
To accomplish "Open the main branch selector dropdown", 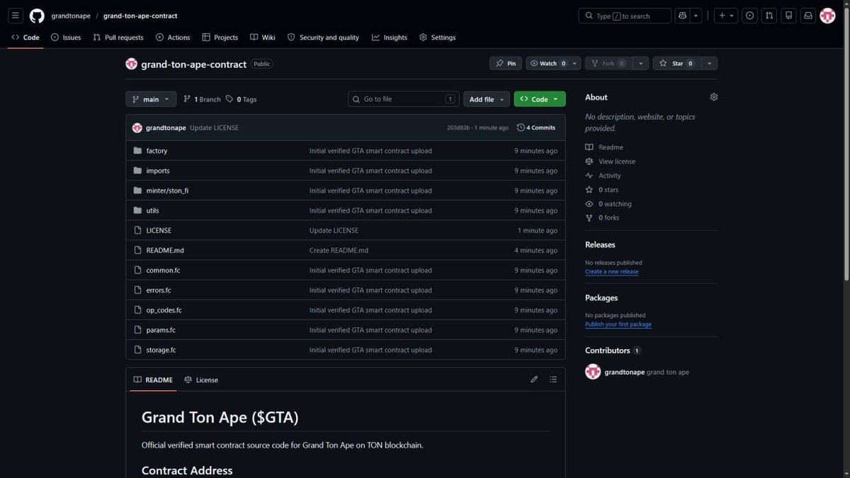I will [151, 99].
